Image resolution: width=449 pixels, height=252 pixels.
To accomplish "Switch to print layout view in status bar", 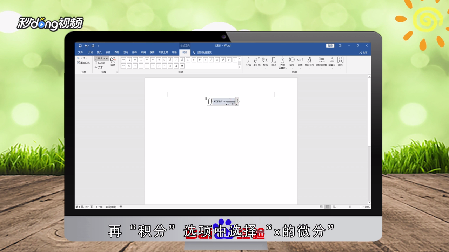I will coord(328,207).
